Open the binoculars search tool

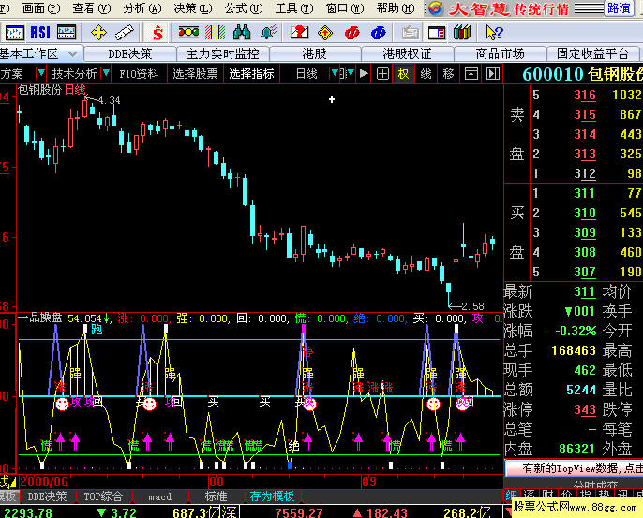(242, 33)
